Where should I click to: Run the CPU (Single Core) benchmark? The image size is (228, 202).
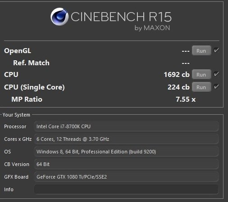pyautogui.click(x=201, y=87)
